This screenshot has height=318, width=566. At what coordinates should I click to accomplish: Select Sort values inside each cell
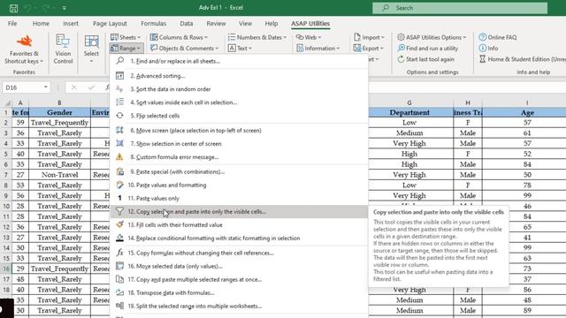239,102
